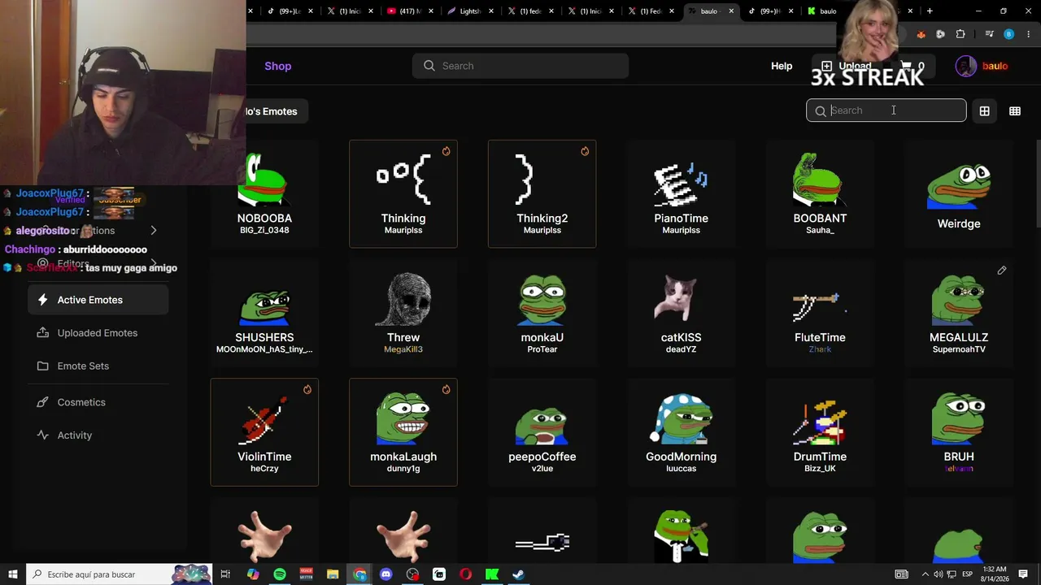Open the Uploaded Emotes section
Screen dimensions: 1041x585
tap(98, 333)
